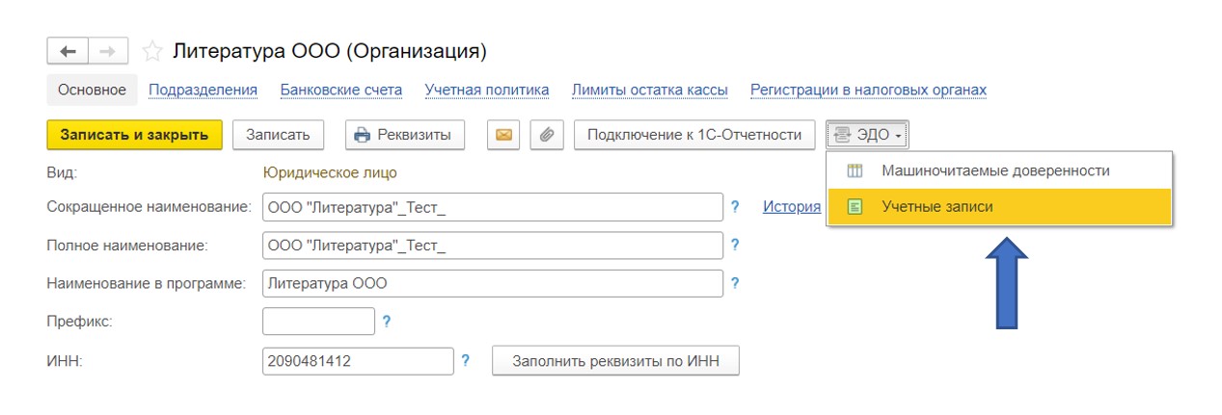Click the forward navigation arrow

pos(108,51)
